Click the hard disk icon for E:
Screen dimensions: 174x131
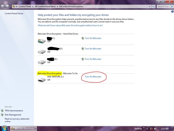42,62
